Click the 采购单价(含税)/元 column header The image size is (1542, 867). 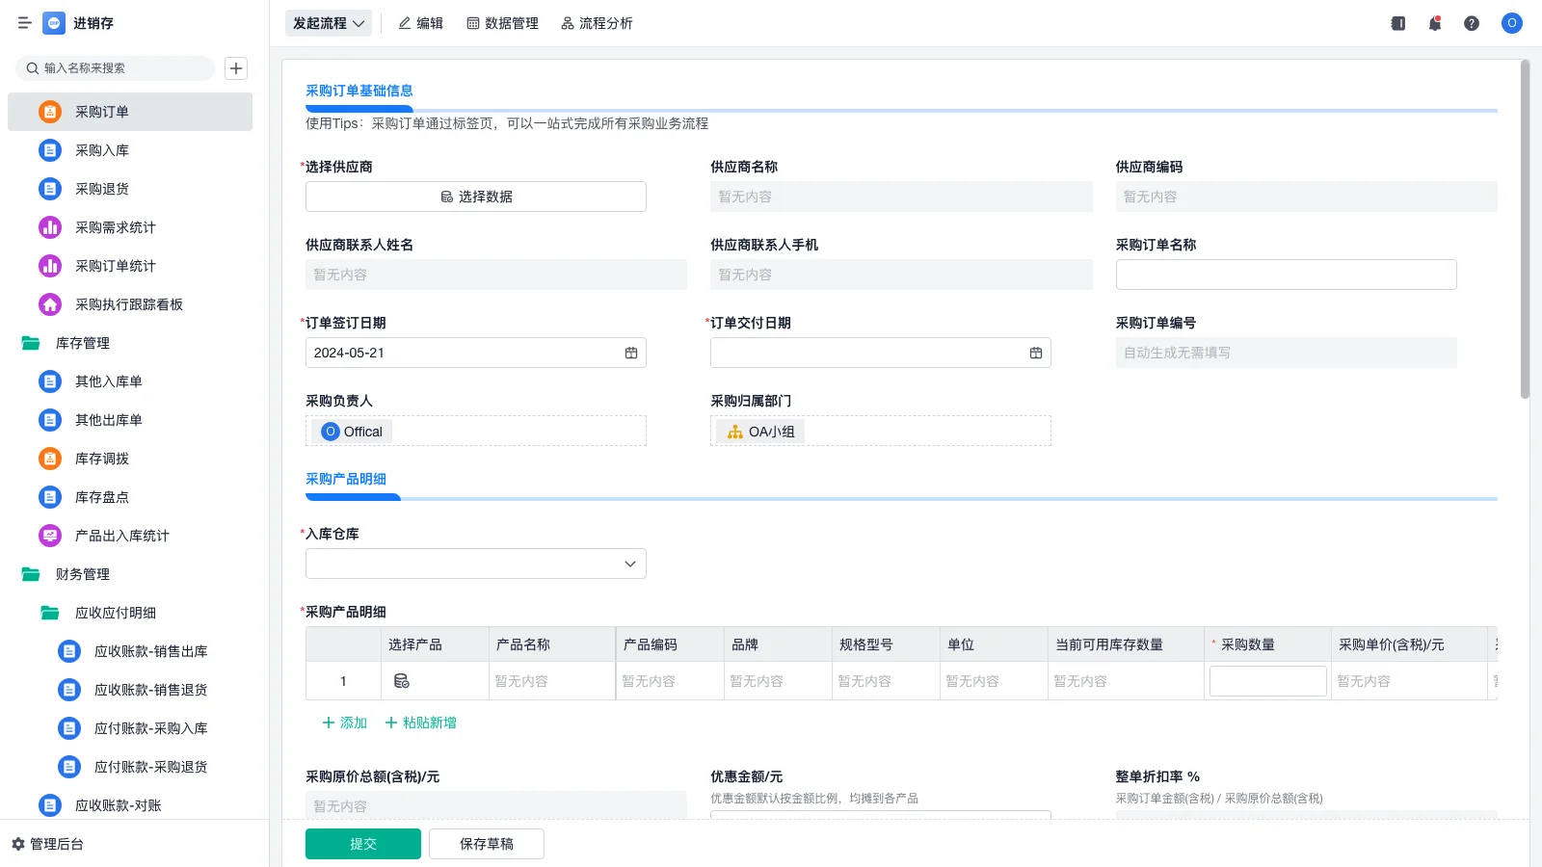[1410, 644]
